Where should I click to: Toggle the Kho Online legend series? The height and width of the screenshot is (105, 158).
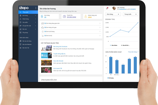click(x=114, y=45)
